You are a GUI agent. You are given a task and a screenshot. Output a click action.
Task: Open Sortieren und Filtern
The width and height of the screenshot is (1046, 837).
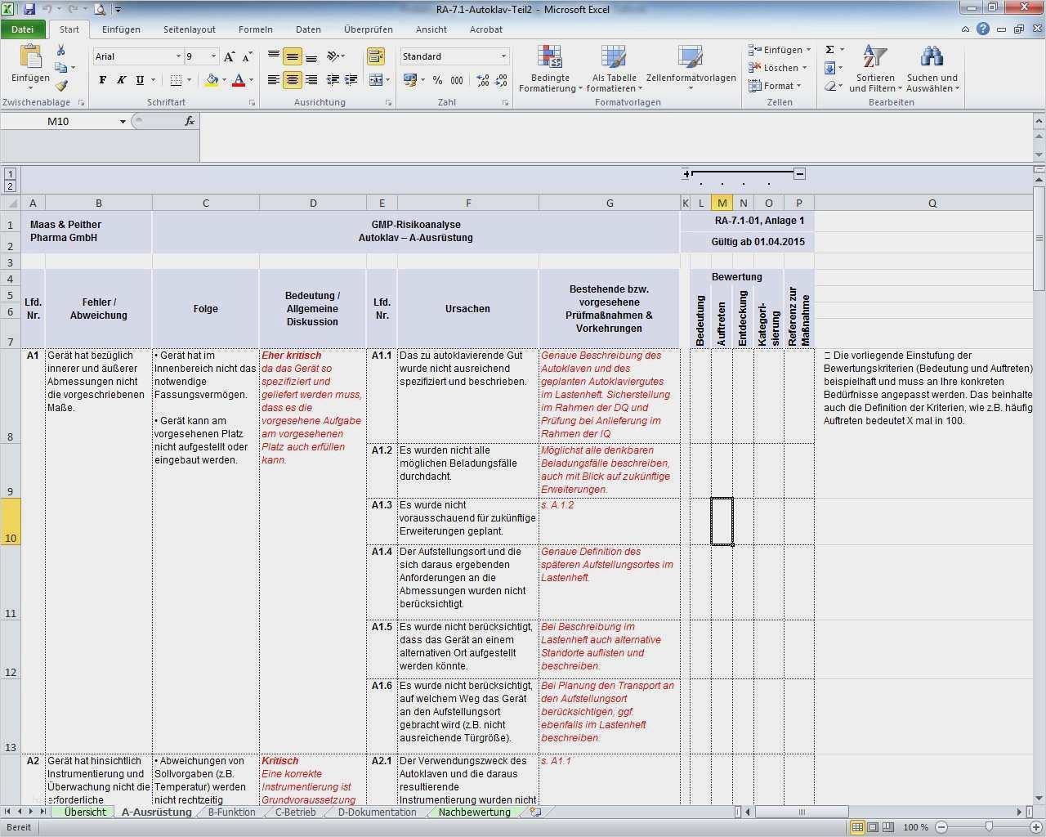[x=874, y=69]
